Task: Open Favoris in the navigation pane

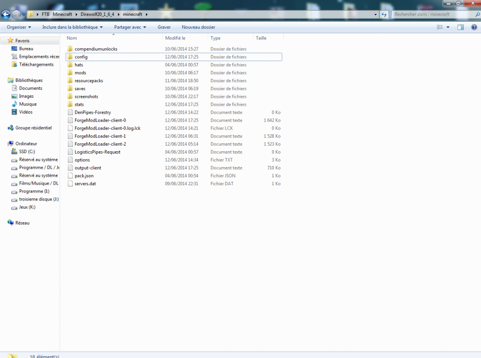Action: (x=23, y=40)
